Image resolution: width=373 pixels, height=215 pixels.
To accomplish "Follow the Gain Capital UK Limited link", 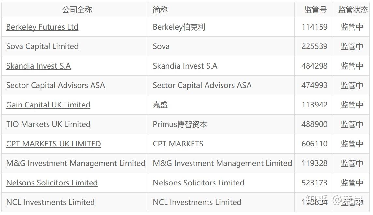I will point(48,105).
